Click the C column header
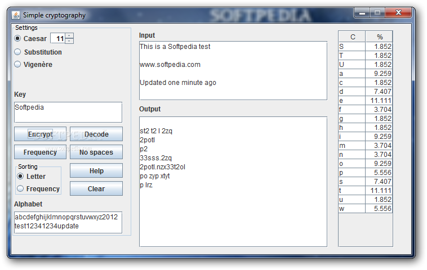The image size is (427, 270). [x=352, y=37]
